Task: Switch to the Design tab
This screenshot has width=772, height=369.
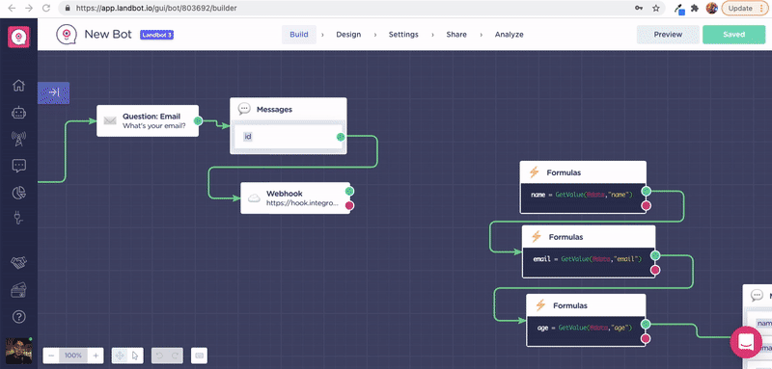Action: (348, 35)
